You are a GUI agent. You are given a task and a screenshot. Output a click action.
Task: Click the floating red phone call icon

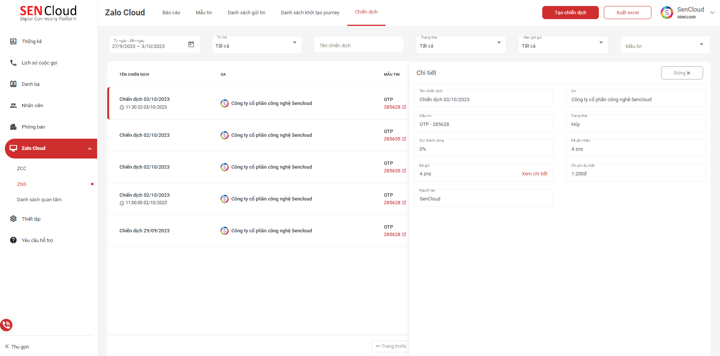point(6,325)
